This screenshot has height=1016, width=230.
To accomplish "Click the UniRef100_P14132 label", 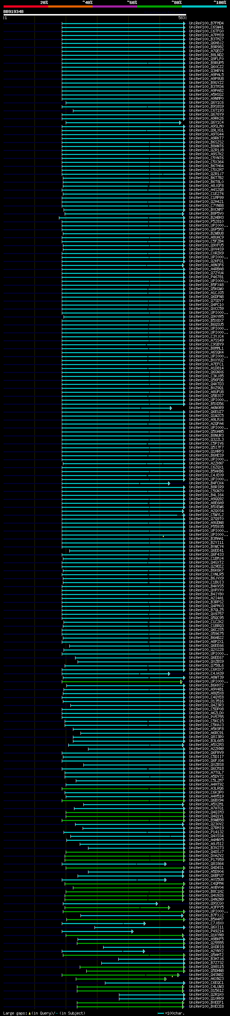I will [206, 832].
